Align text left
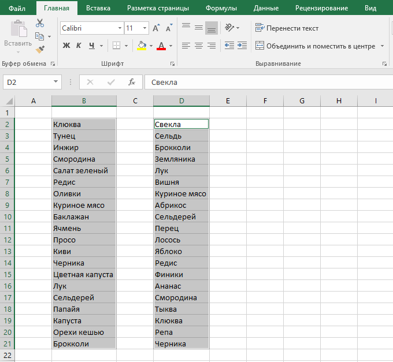The width and height of the screenshot is (393, 362). [186, 46]
